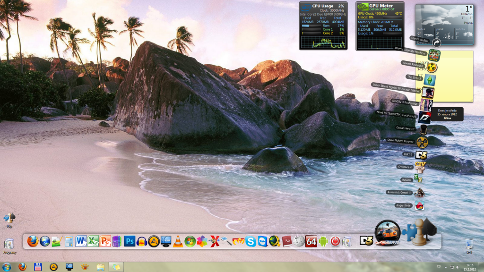Open the Wikipedia globe icon in the dock
The width and height of the screenshot is (484, 272).
coord(299,241)
